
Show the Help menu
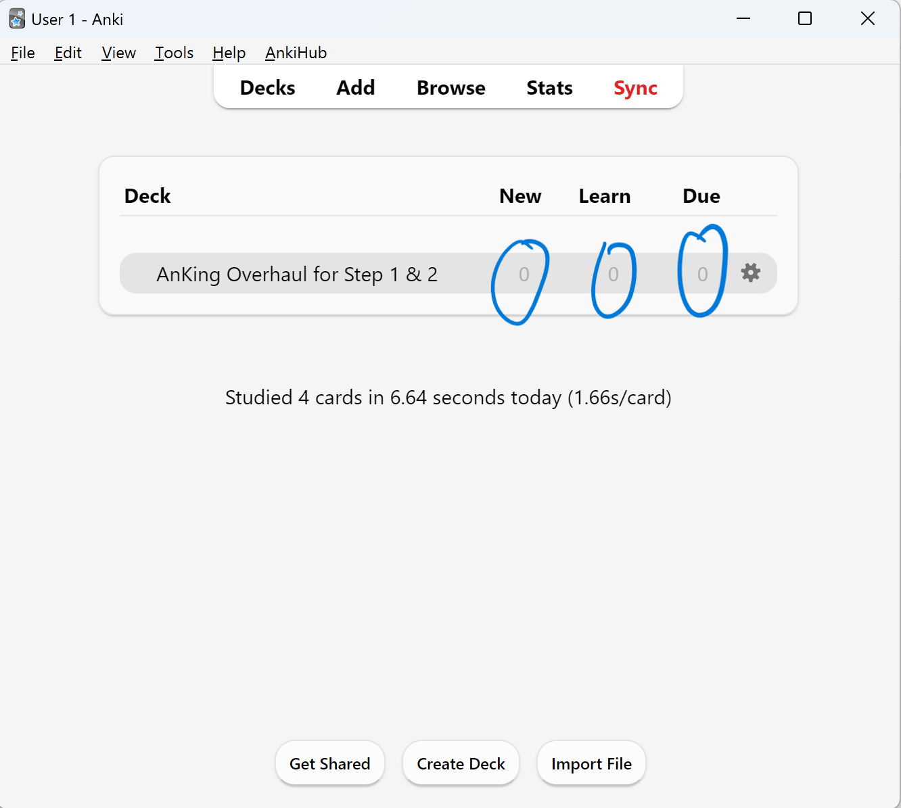click(x=229, y=53)
